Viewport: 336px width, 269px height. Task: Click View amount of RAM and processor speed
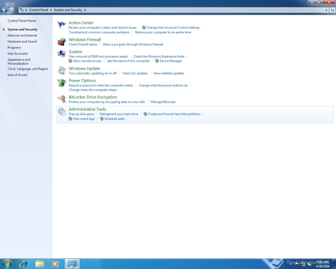pyautogui.click(x=98, y=56)
